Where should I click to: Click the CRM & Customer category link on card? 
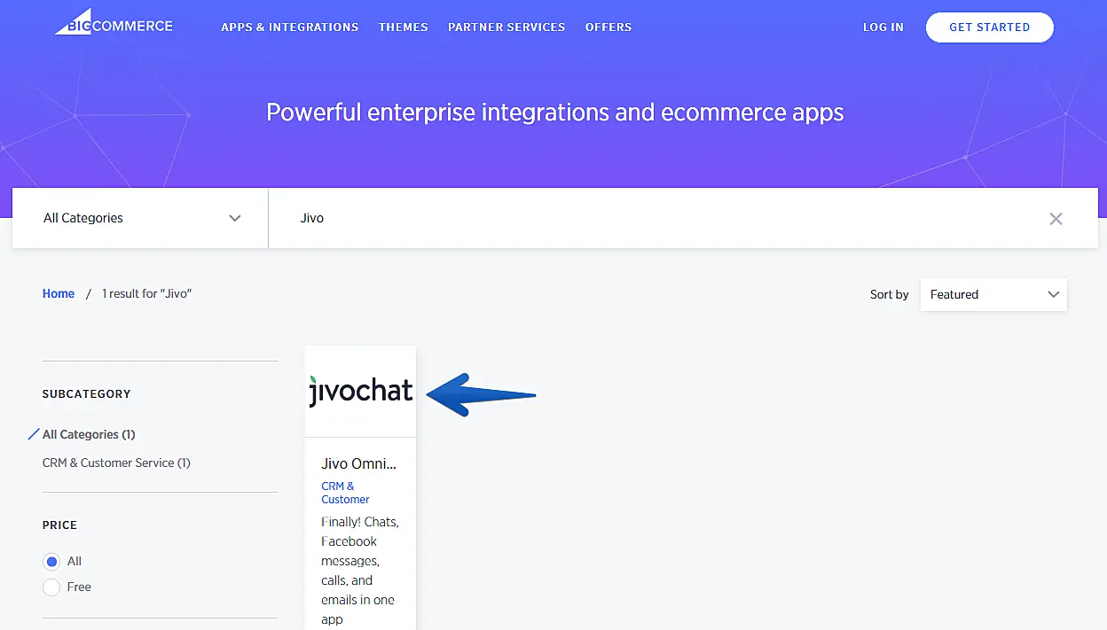(345, 493)
